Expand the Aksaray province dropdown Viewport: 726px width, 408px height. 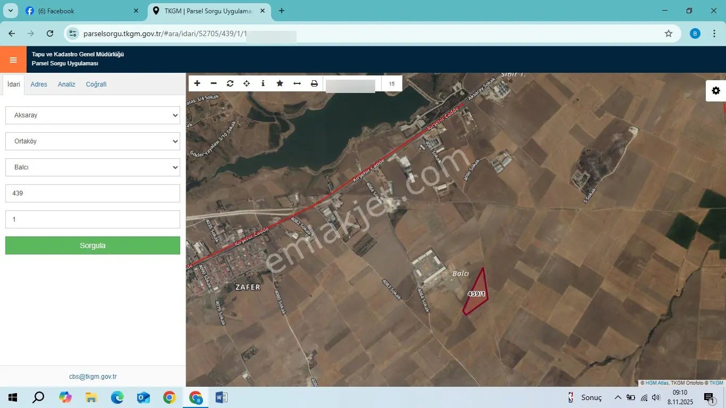(x=92, y=115)
